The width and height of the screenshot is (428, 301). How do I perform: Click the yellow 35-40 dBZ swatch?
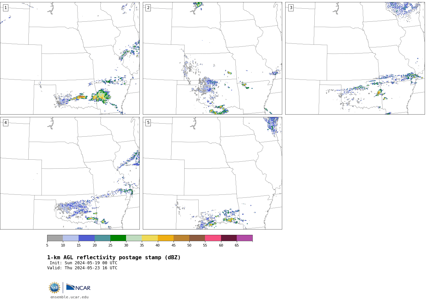pyautogui.click(x=150, y=238)
